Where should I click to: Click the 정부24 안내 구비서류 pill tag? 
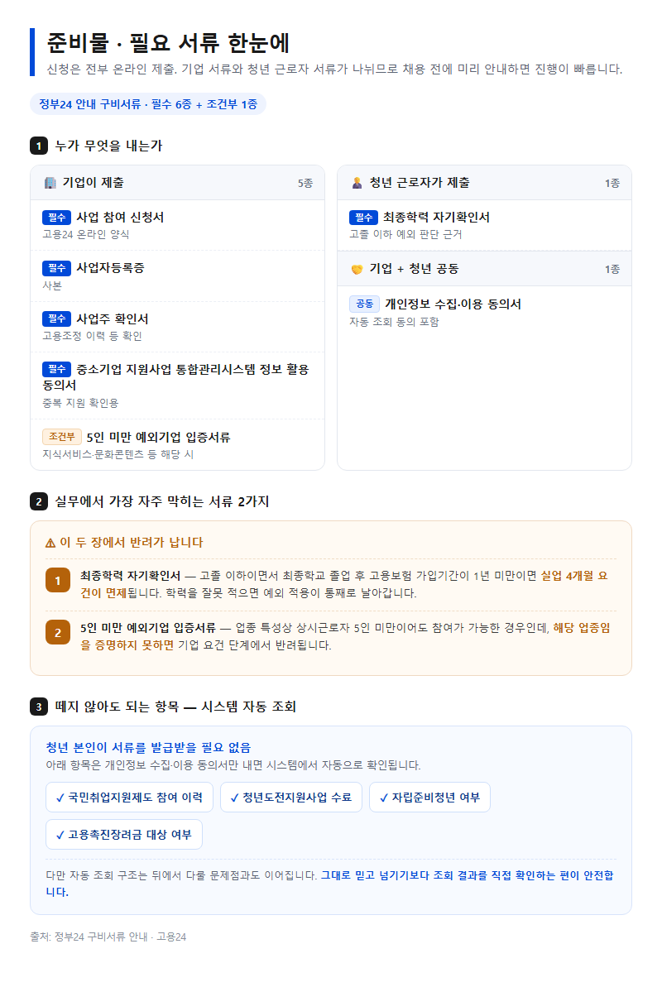[x=148, y=104]
